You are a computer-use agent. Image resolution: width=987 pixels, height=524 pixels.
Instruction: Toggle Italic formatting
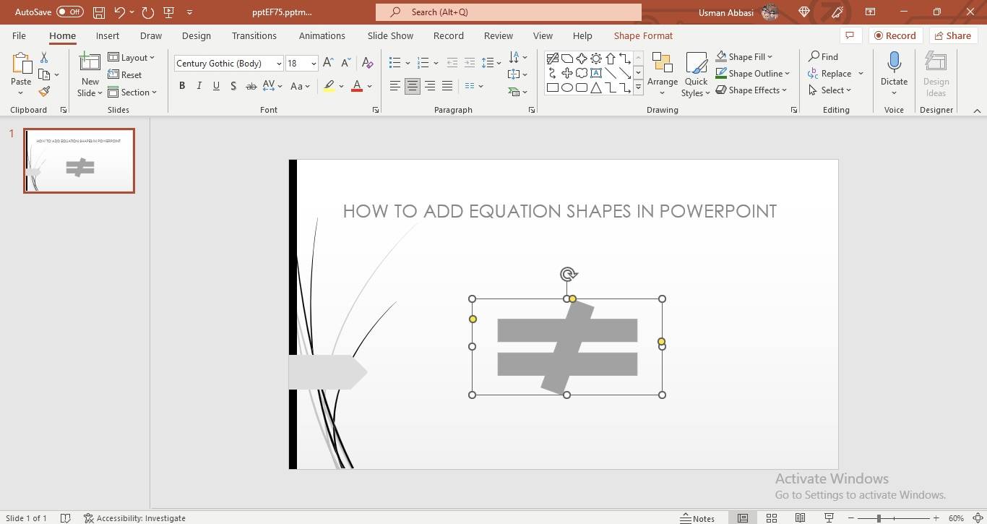(x=199, y=86)
